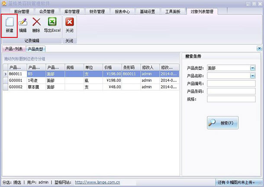Sort by the 单位 column header
264x187 pixels.
[93, 67]
